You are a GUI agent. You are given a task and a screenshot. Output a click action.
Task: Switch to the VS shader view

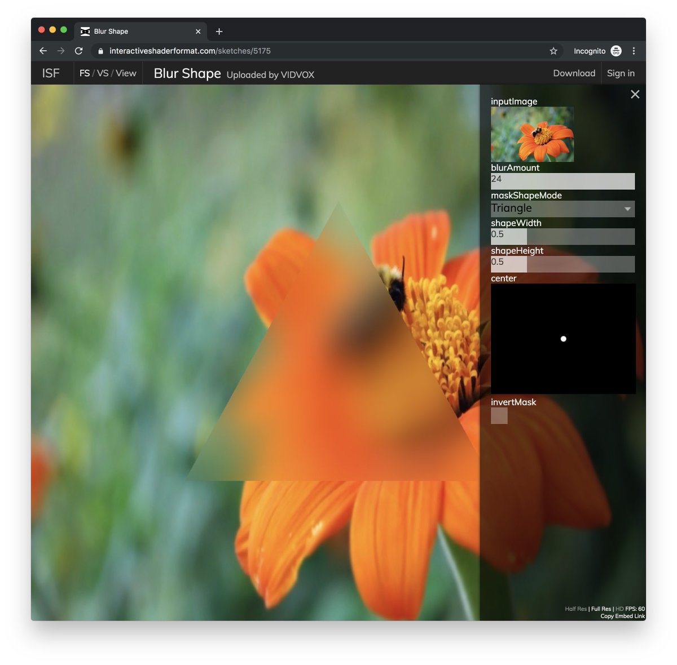pos(103,73)
